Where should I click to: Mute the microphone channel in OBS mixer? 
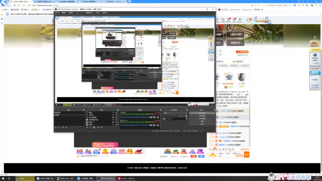coord(154,125)
